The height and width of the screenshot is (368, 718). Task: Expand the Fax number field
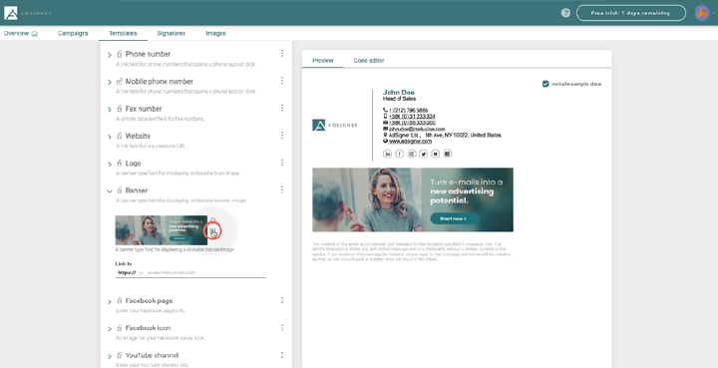[x=110, y=110]
